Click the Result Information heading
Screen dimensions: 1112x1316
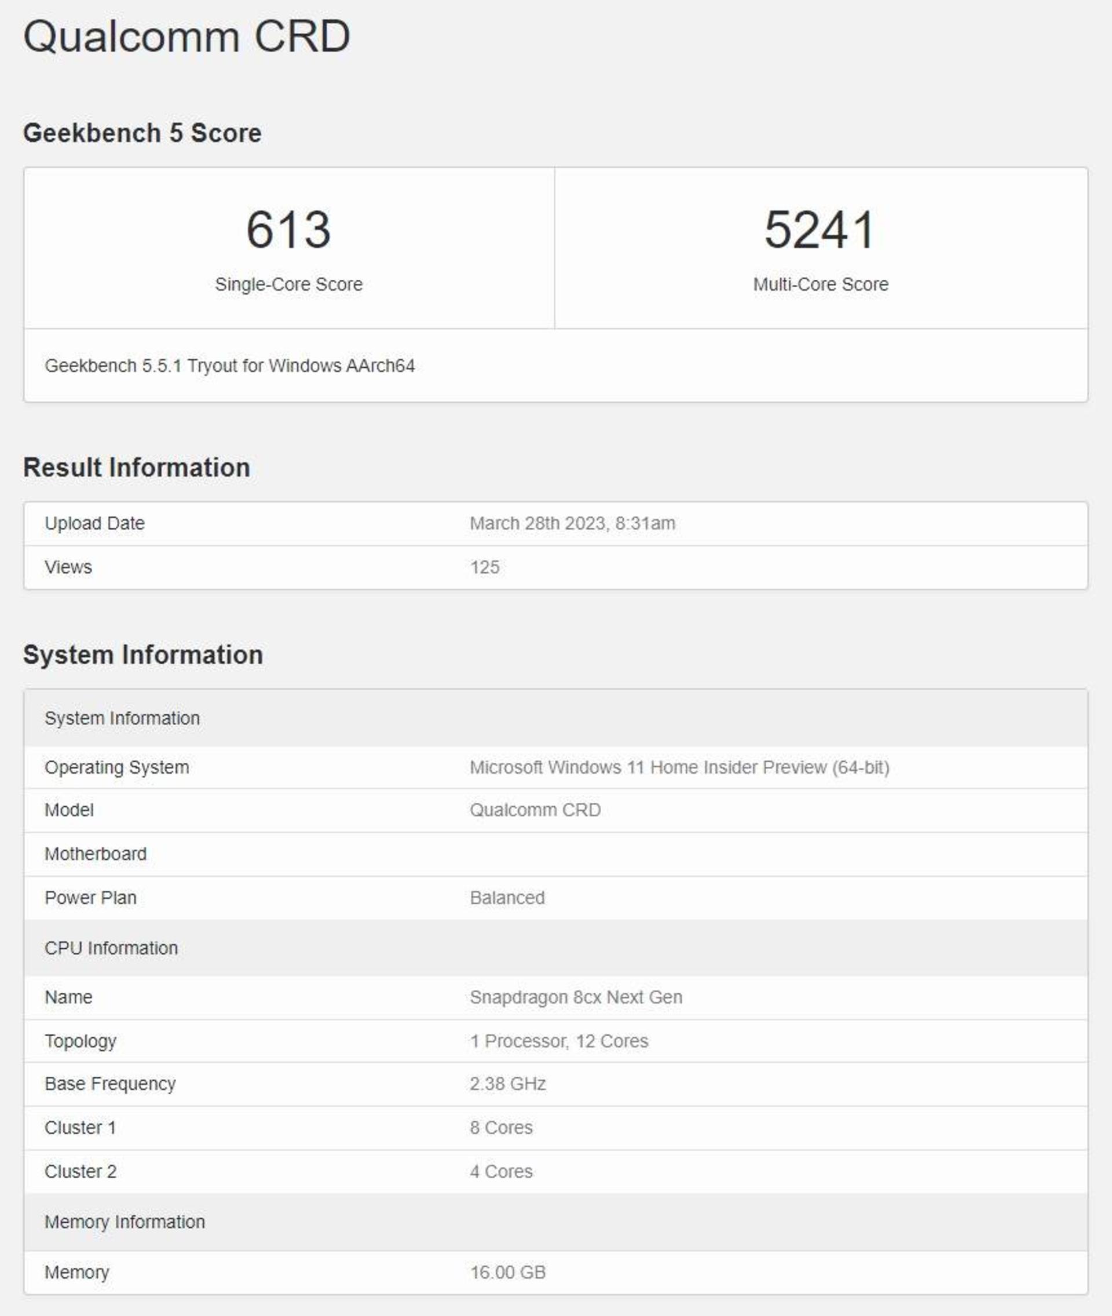137,467
